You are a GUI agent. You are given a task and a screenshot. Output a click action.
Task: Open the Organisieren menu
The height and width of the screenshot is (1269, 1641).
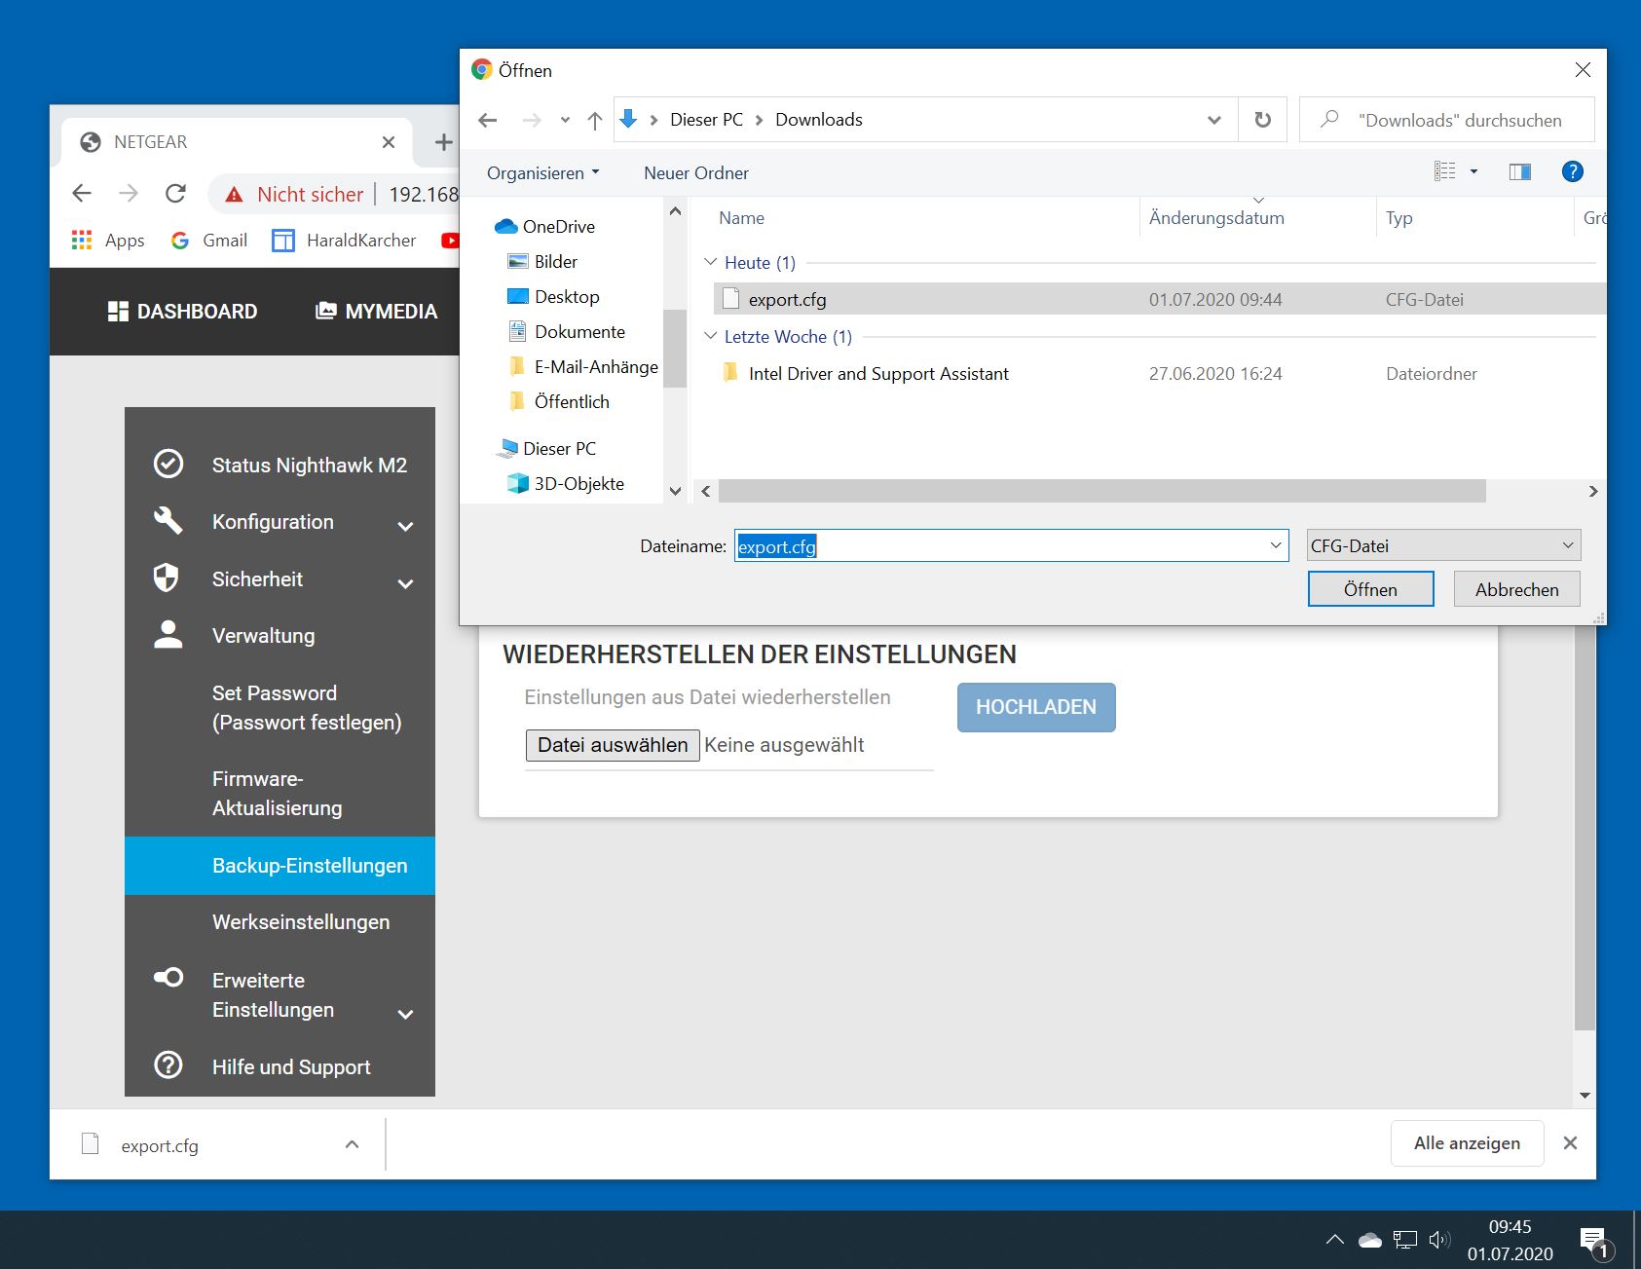pyautogui.click(x=542, y=173)
